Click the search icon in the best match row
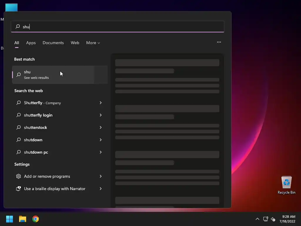Screen dimensions: 301x226 pyautogui.click(x=19, y=74)
